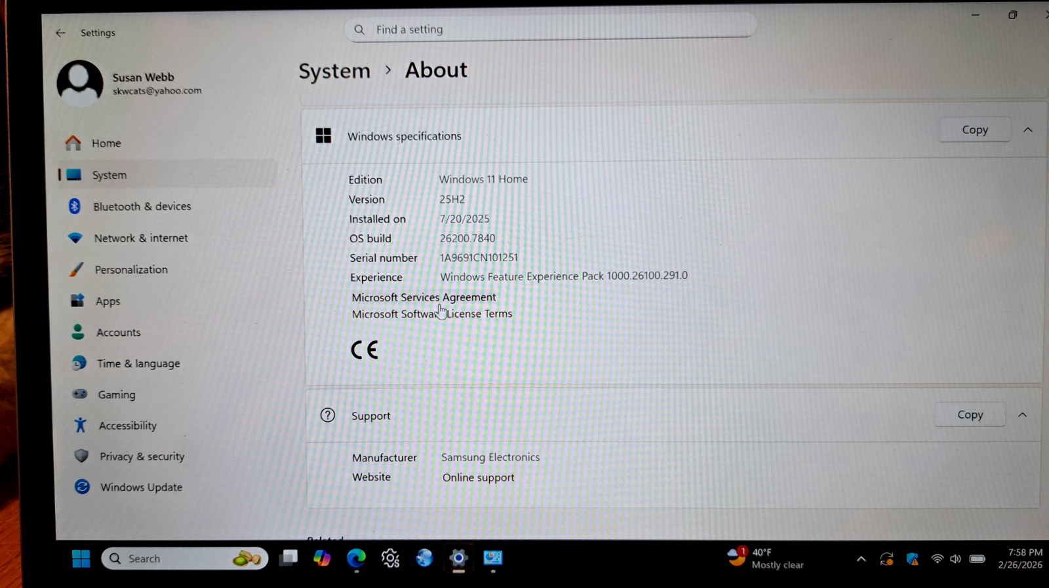Click the Windows logo next to Windows specifications
This screenshot has height=588, width=1049.
pyautogui.click(x=323, y=136)
